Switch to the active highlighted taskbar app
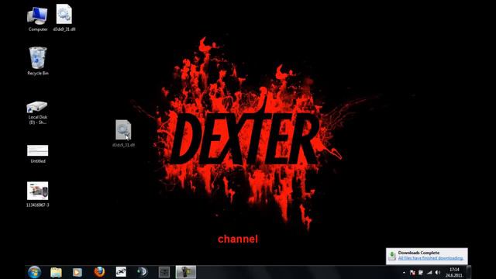The width and height of the screenshot is (496, 279). [x=186, y=272]
